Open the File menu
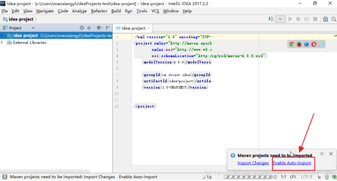 tap(5, 11)
